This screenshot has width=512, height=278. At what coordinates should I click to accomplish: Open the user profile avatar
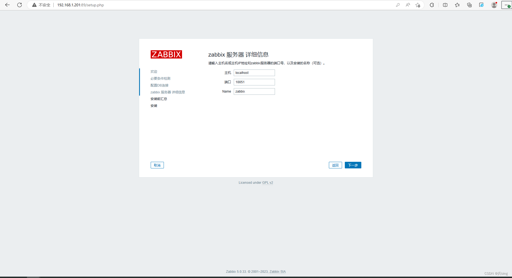click(494, 5)
